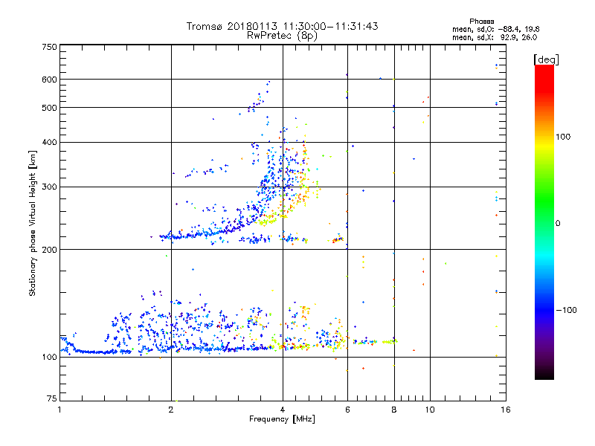Click the Stationary phase Virtual Height [km] label
595x446 pixels.
33,223
